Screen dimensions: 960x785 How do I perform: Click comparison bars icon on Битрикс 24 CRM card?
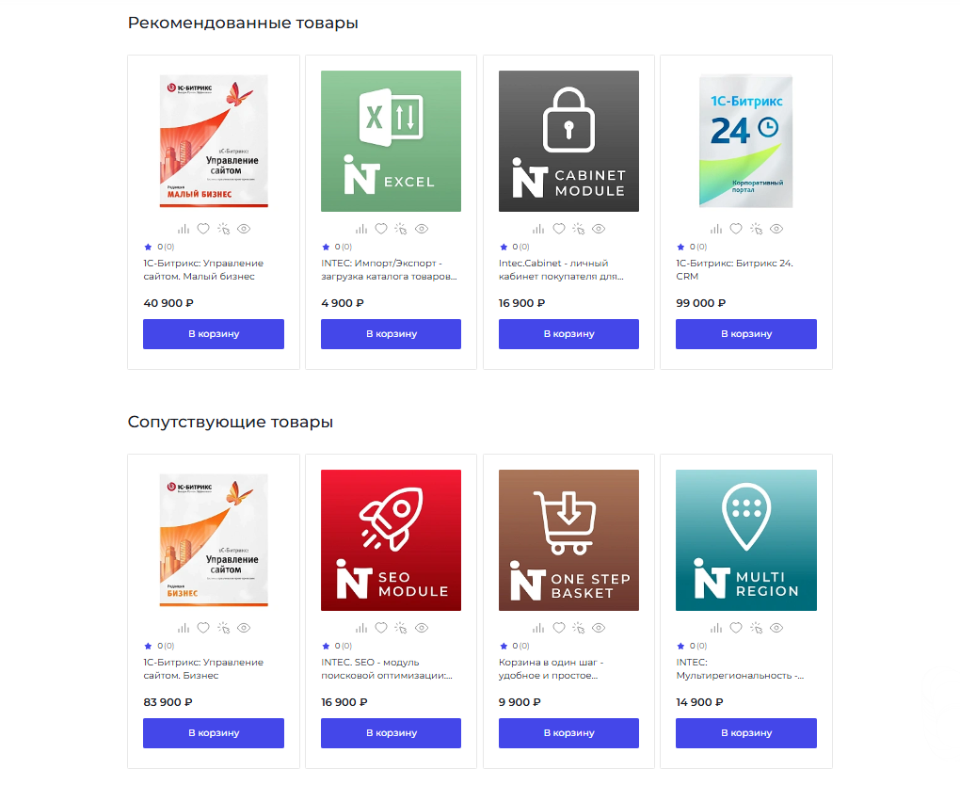pyautogui.click(x=715, y=228)
